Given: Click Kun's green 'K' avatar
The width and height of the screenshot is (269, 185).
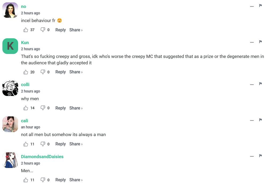Looking at the screenshot, I should tap(10, 46).
